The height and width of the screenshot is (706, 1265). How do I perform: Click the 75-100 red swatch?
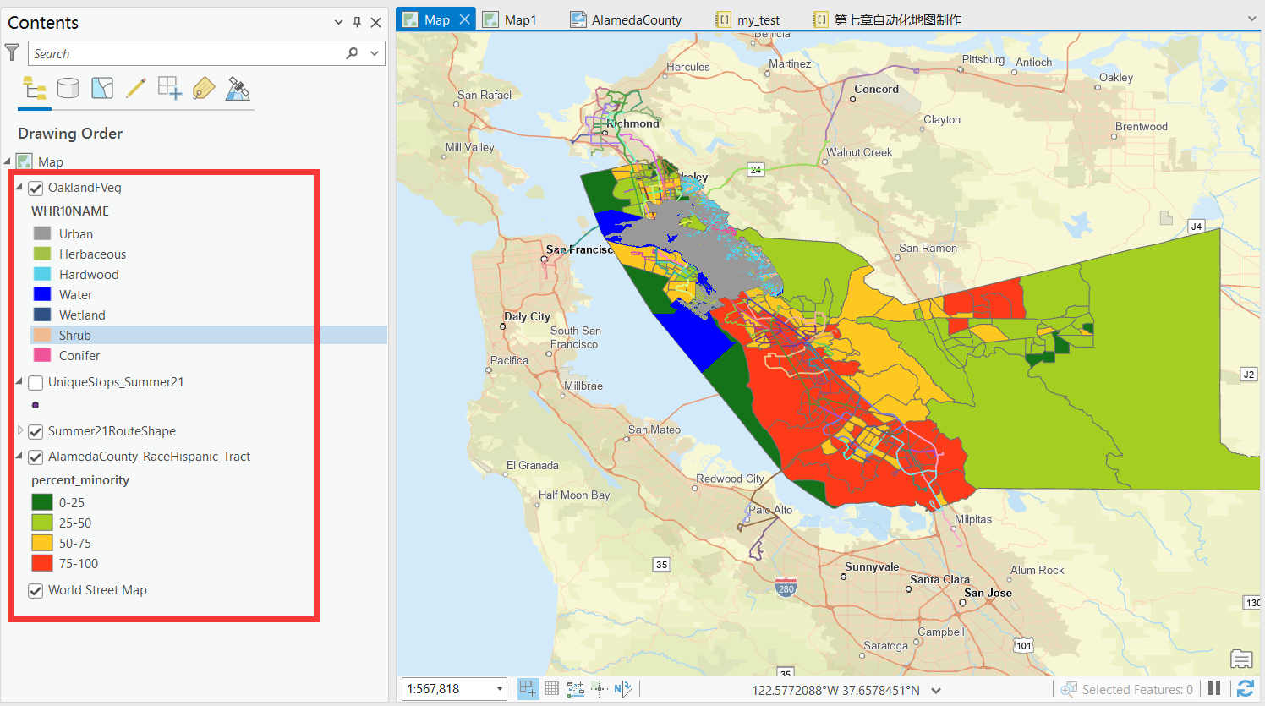tap(42, 563)
